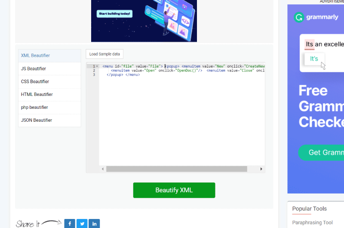Screen dimensions: 344x228
Task: Click the Popular Tools heading
Action: coord(309,209)
